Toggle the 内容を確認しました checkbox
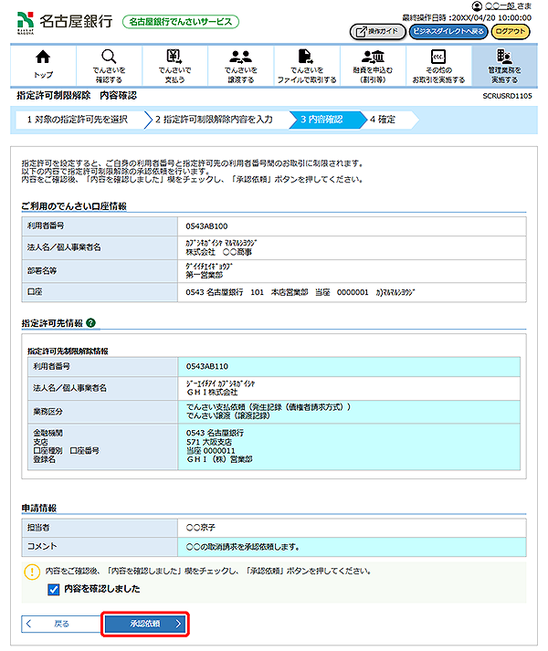 click(x=53, y=590)
